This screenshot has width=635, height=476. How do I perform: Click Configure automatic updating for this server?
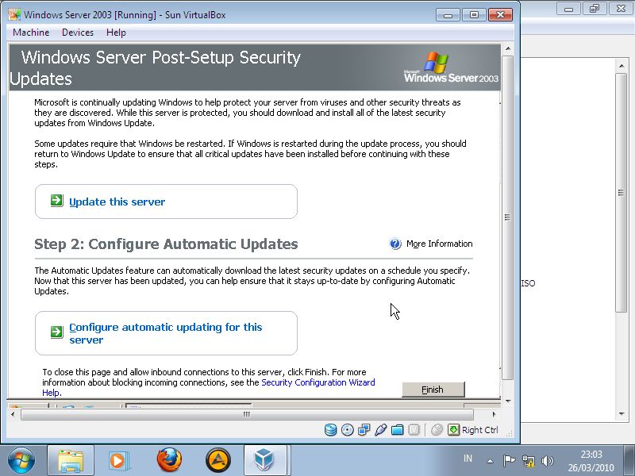[166, 333]
